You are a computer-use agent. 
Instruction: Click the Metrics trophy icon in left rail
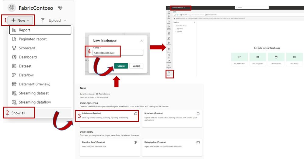point(169,38)
